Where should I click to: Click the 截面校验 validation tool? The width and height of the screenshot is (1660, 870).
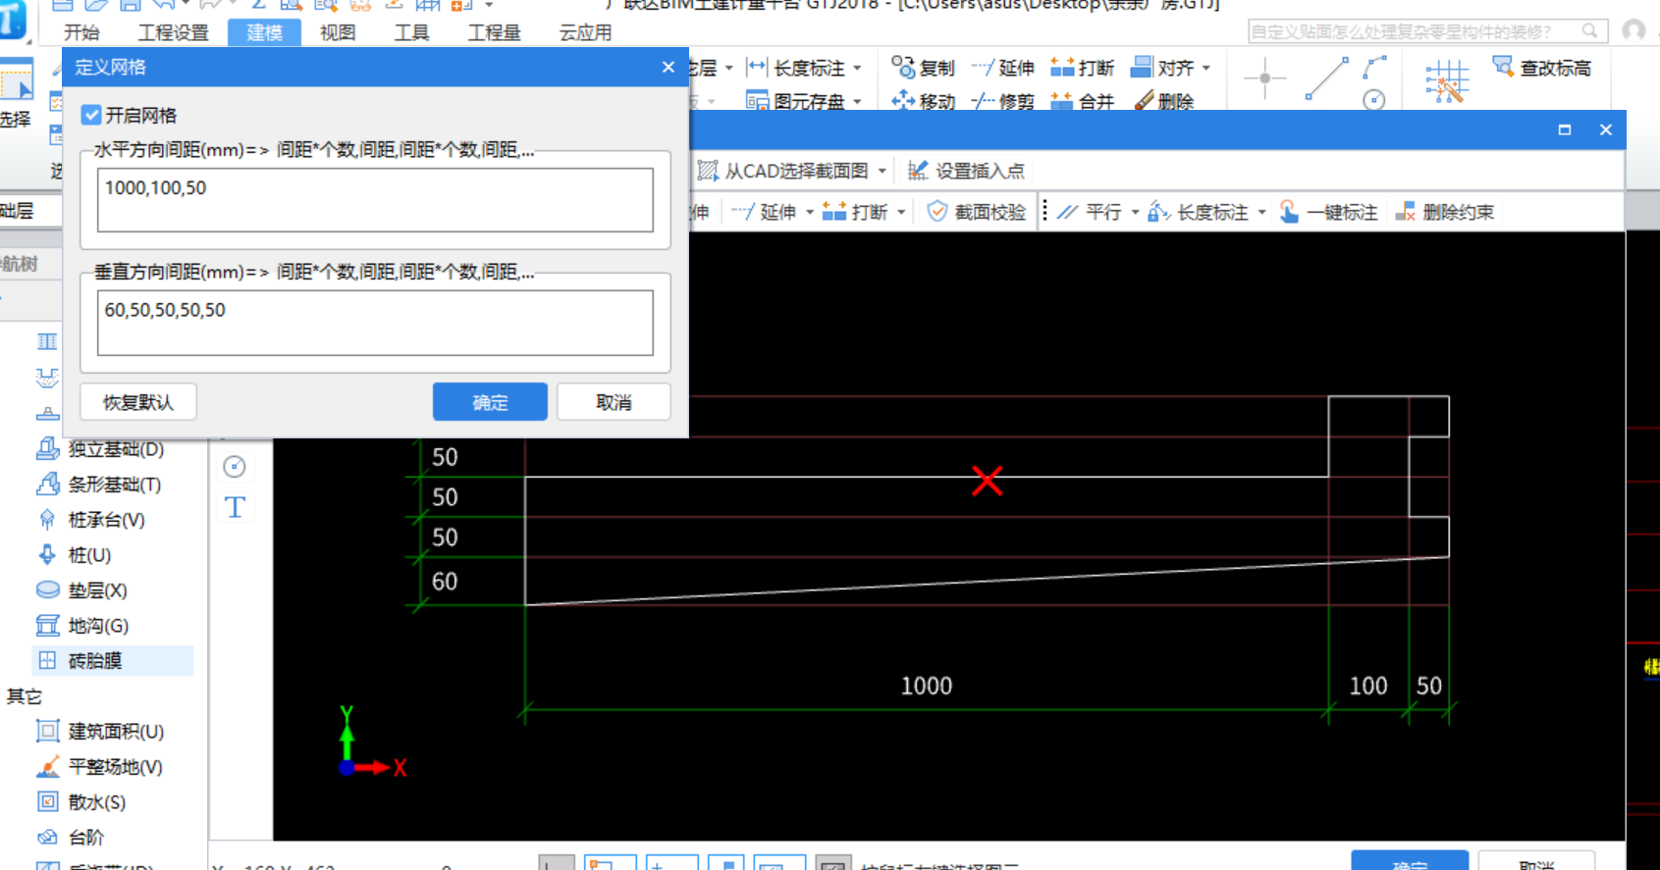[x=977, y=212]
